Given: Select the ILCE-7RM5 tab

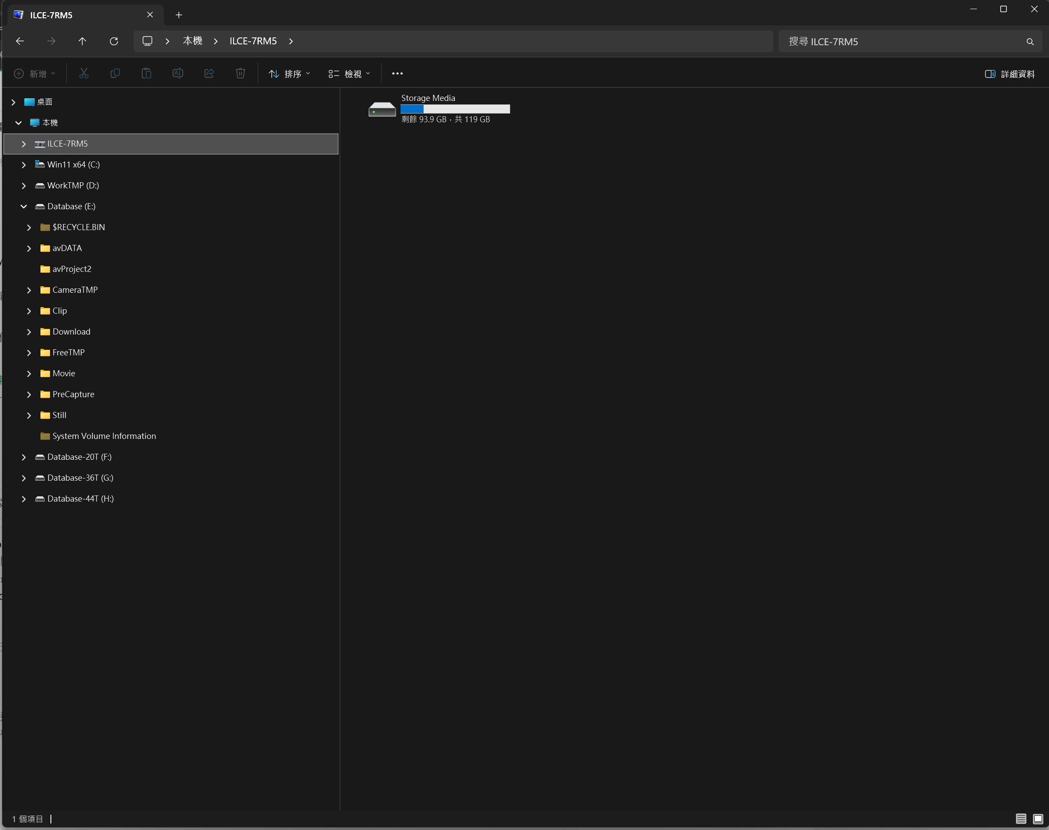Looking at the screenshot, I should [x=86, y=15].
